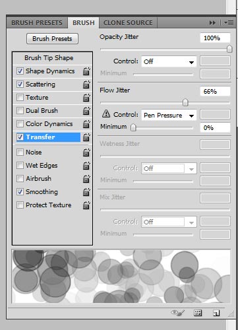The image size is (238, 330).
Task: Click the lock icon beside Wet Edges
Action: click(x=86, y=166)
